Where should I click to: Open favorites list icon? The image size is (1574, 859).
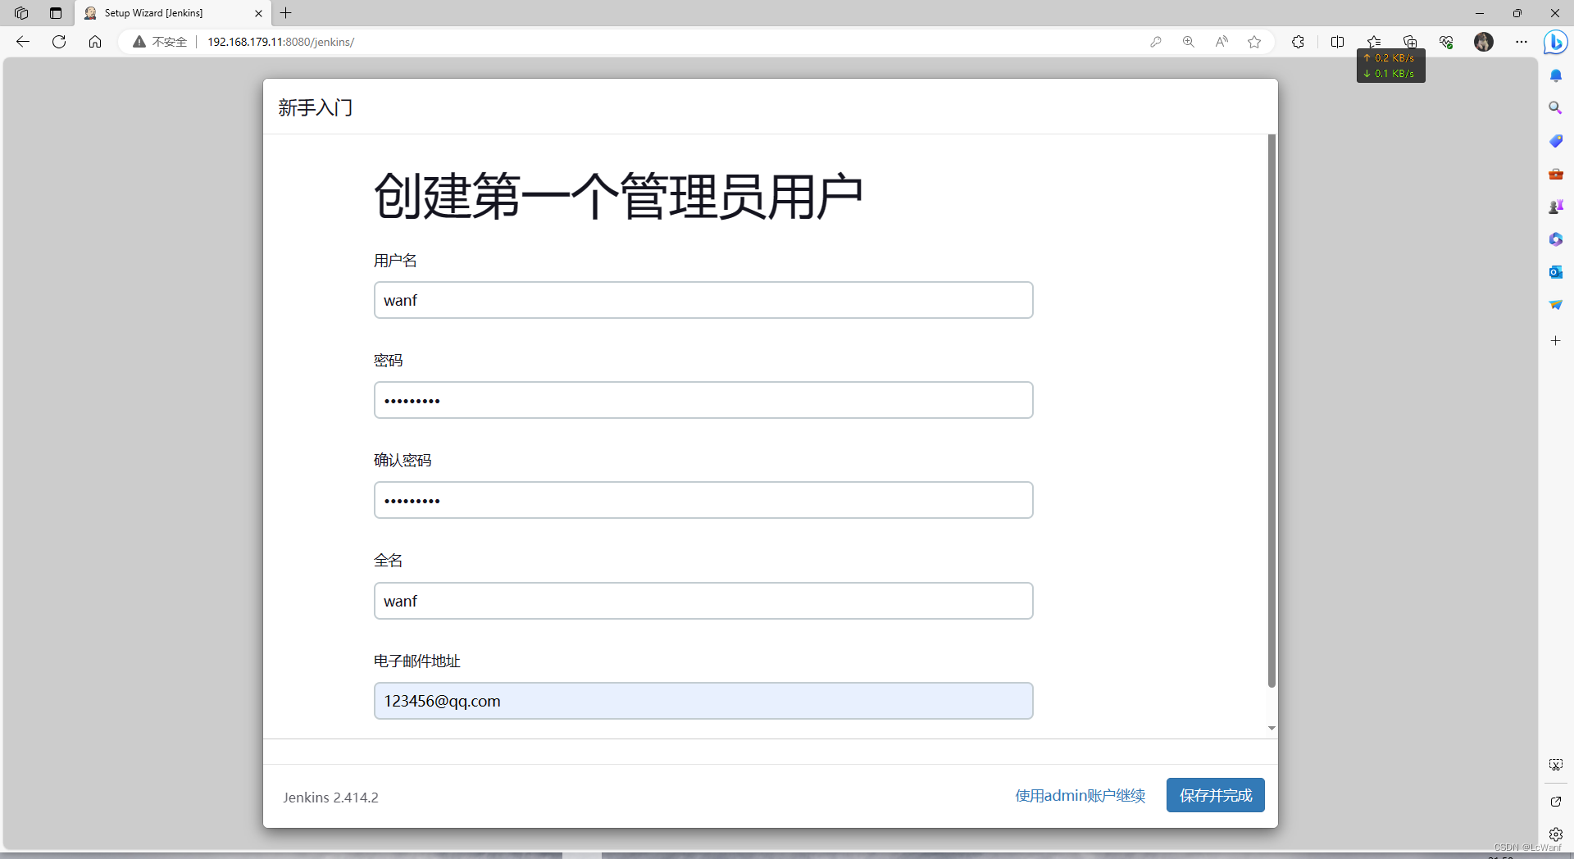click(1374, 42)
